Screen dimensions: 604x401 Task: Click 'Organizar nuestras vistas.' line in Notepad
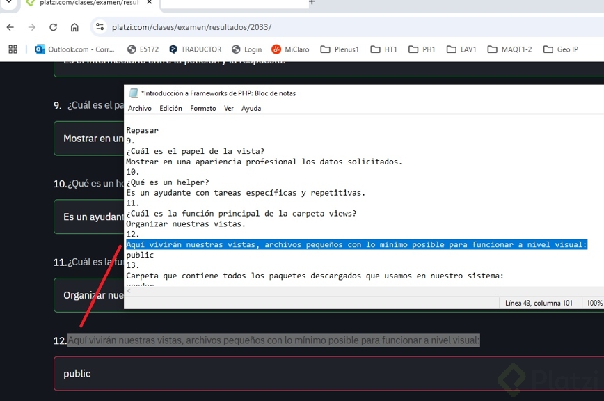click(x=186, y=224)
